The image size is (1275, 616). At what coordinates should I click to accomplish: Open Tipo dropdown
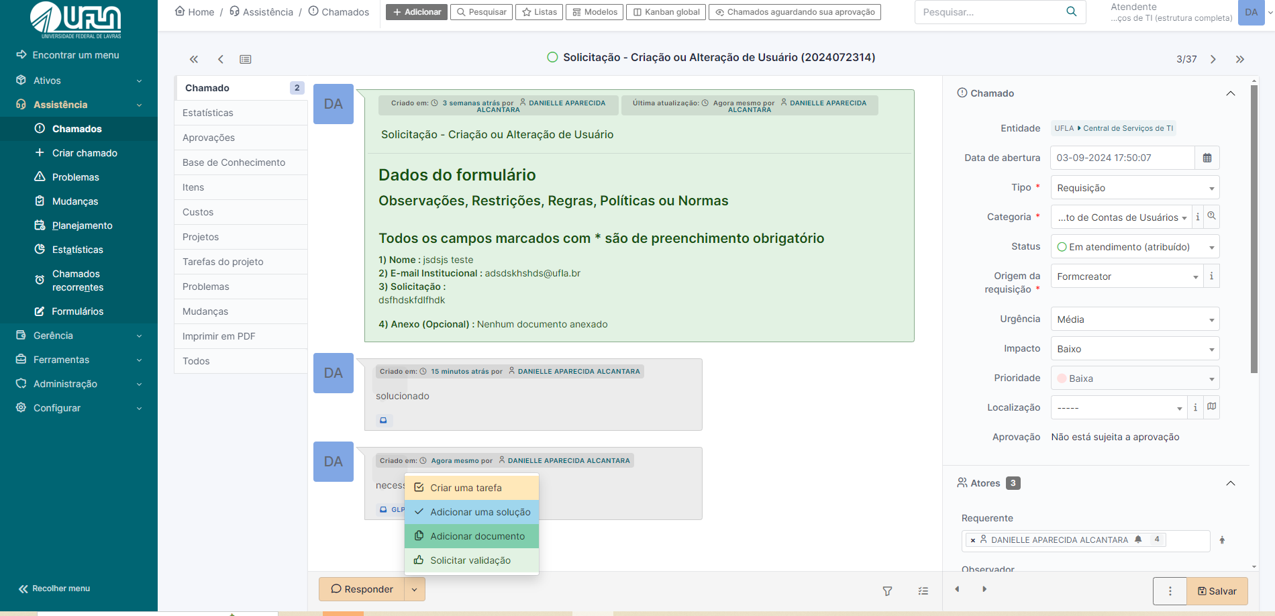click(x=1135, y=188)
